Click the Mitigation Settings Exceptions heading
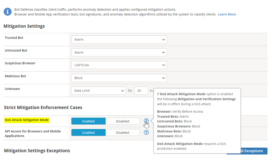The image size is (272, 164). pyautogui.click(x=37, y=150)
